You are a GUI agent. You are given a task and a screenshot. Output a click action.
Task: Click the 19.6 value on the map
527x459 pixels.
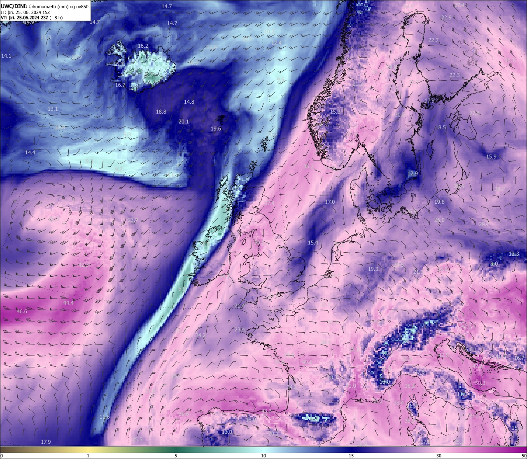tap(216, 128)
